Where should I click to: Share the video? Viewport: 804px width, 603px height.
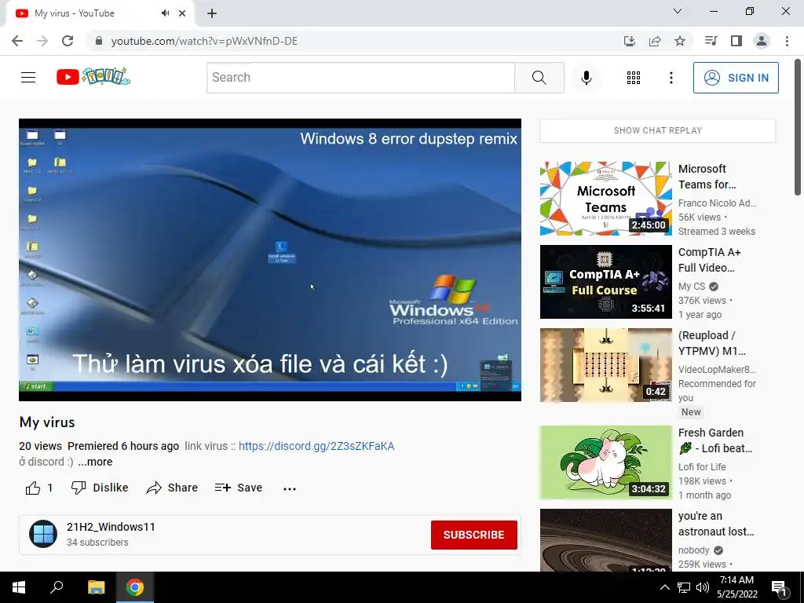(172, 488)
